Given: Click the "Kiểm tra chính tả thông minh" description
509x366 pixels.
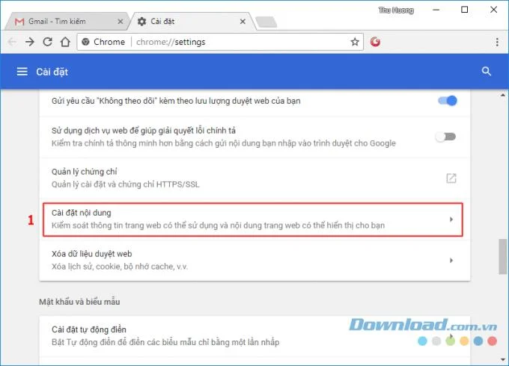Looking at the screenshot, I should tap(224, 143).
